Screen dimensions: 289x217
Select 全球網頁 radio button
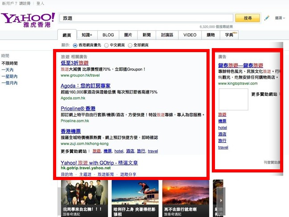(x=130, y=45)
